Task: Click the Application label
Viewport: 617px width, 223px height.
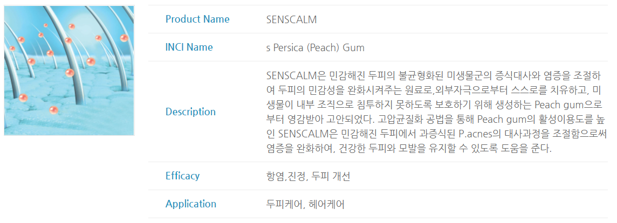Action: [191, 204]
